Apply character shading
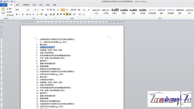194x109 pixels. pos(51,14)
